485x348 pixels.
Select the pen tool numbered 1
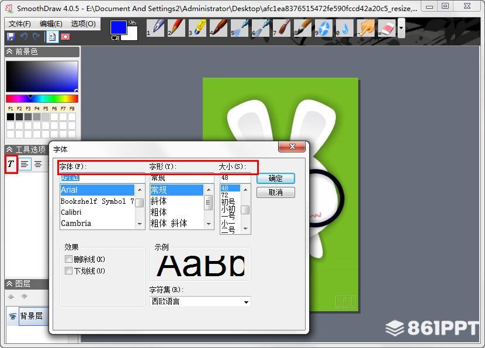point(155,28)
